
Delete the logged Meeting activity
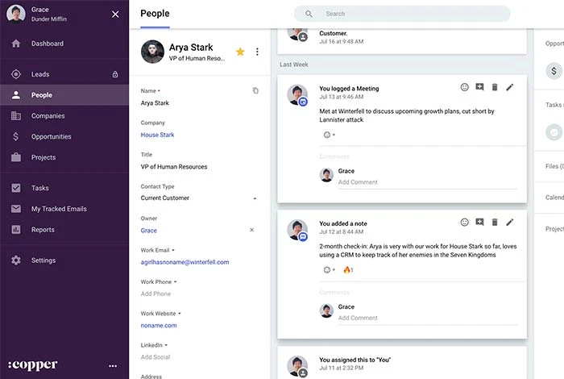pyautogui.click(x=495, y=87)
